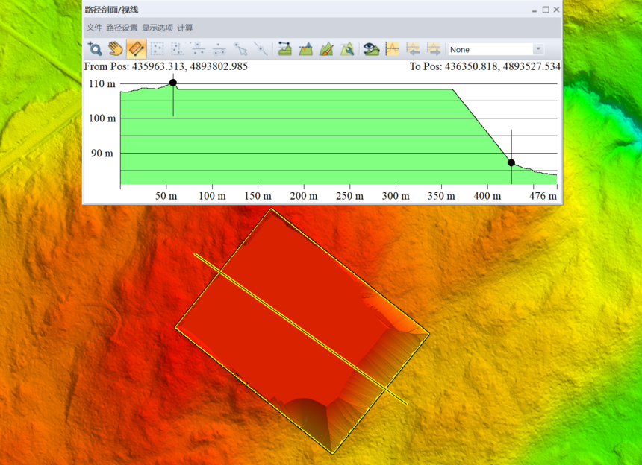Click the 476 m distance axis label
This screenshot has height=465, width=642.
pyautogui.click(x=543, y=196)
